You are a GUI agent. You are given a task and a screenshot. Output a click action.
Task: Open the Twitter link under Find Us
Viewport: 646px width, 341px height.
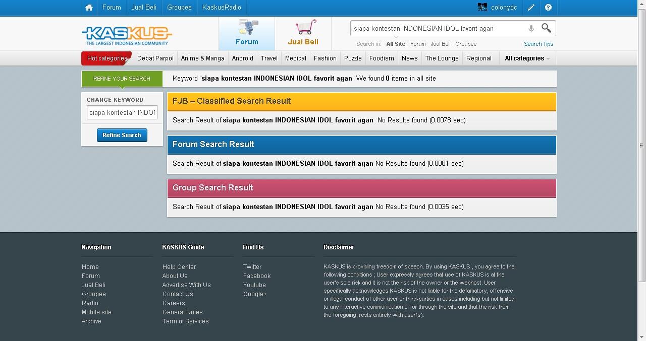tap(252, 267)
